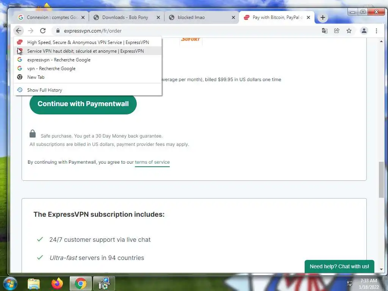
Task: Open the terms of service link
Action: click(152, 162)
